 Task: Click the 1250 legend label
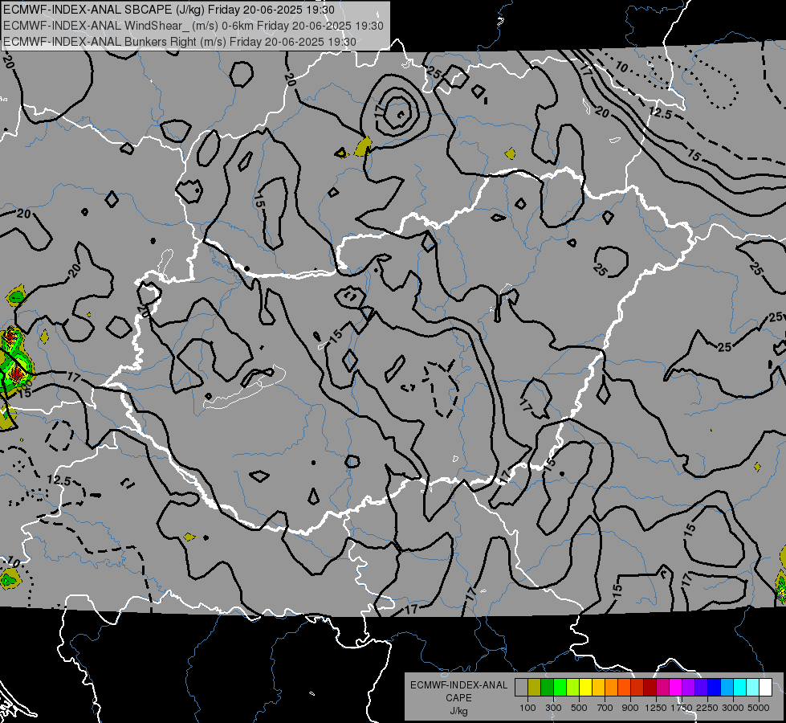coord(656,708)
